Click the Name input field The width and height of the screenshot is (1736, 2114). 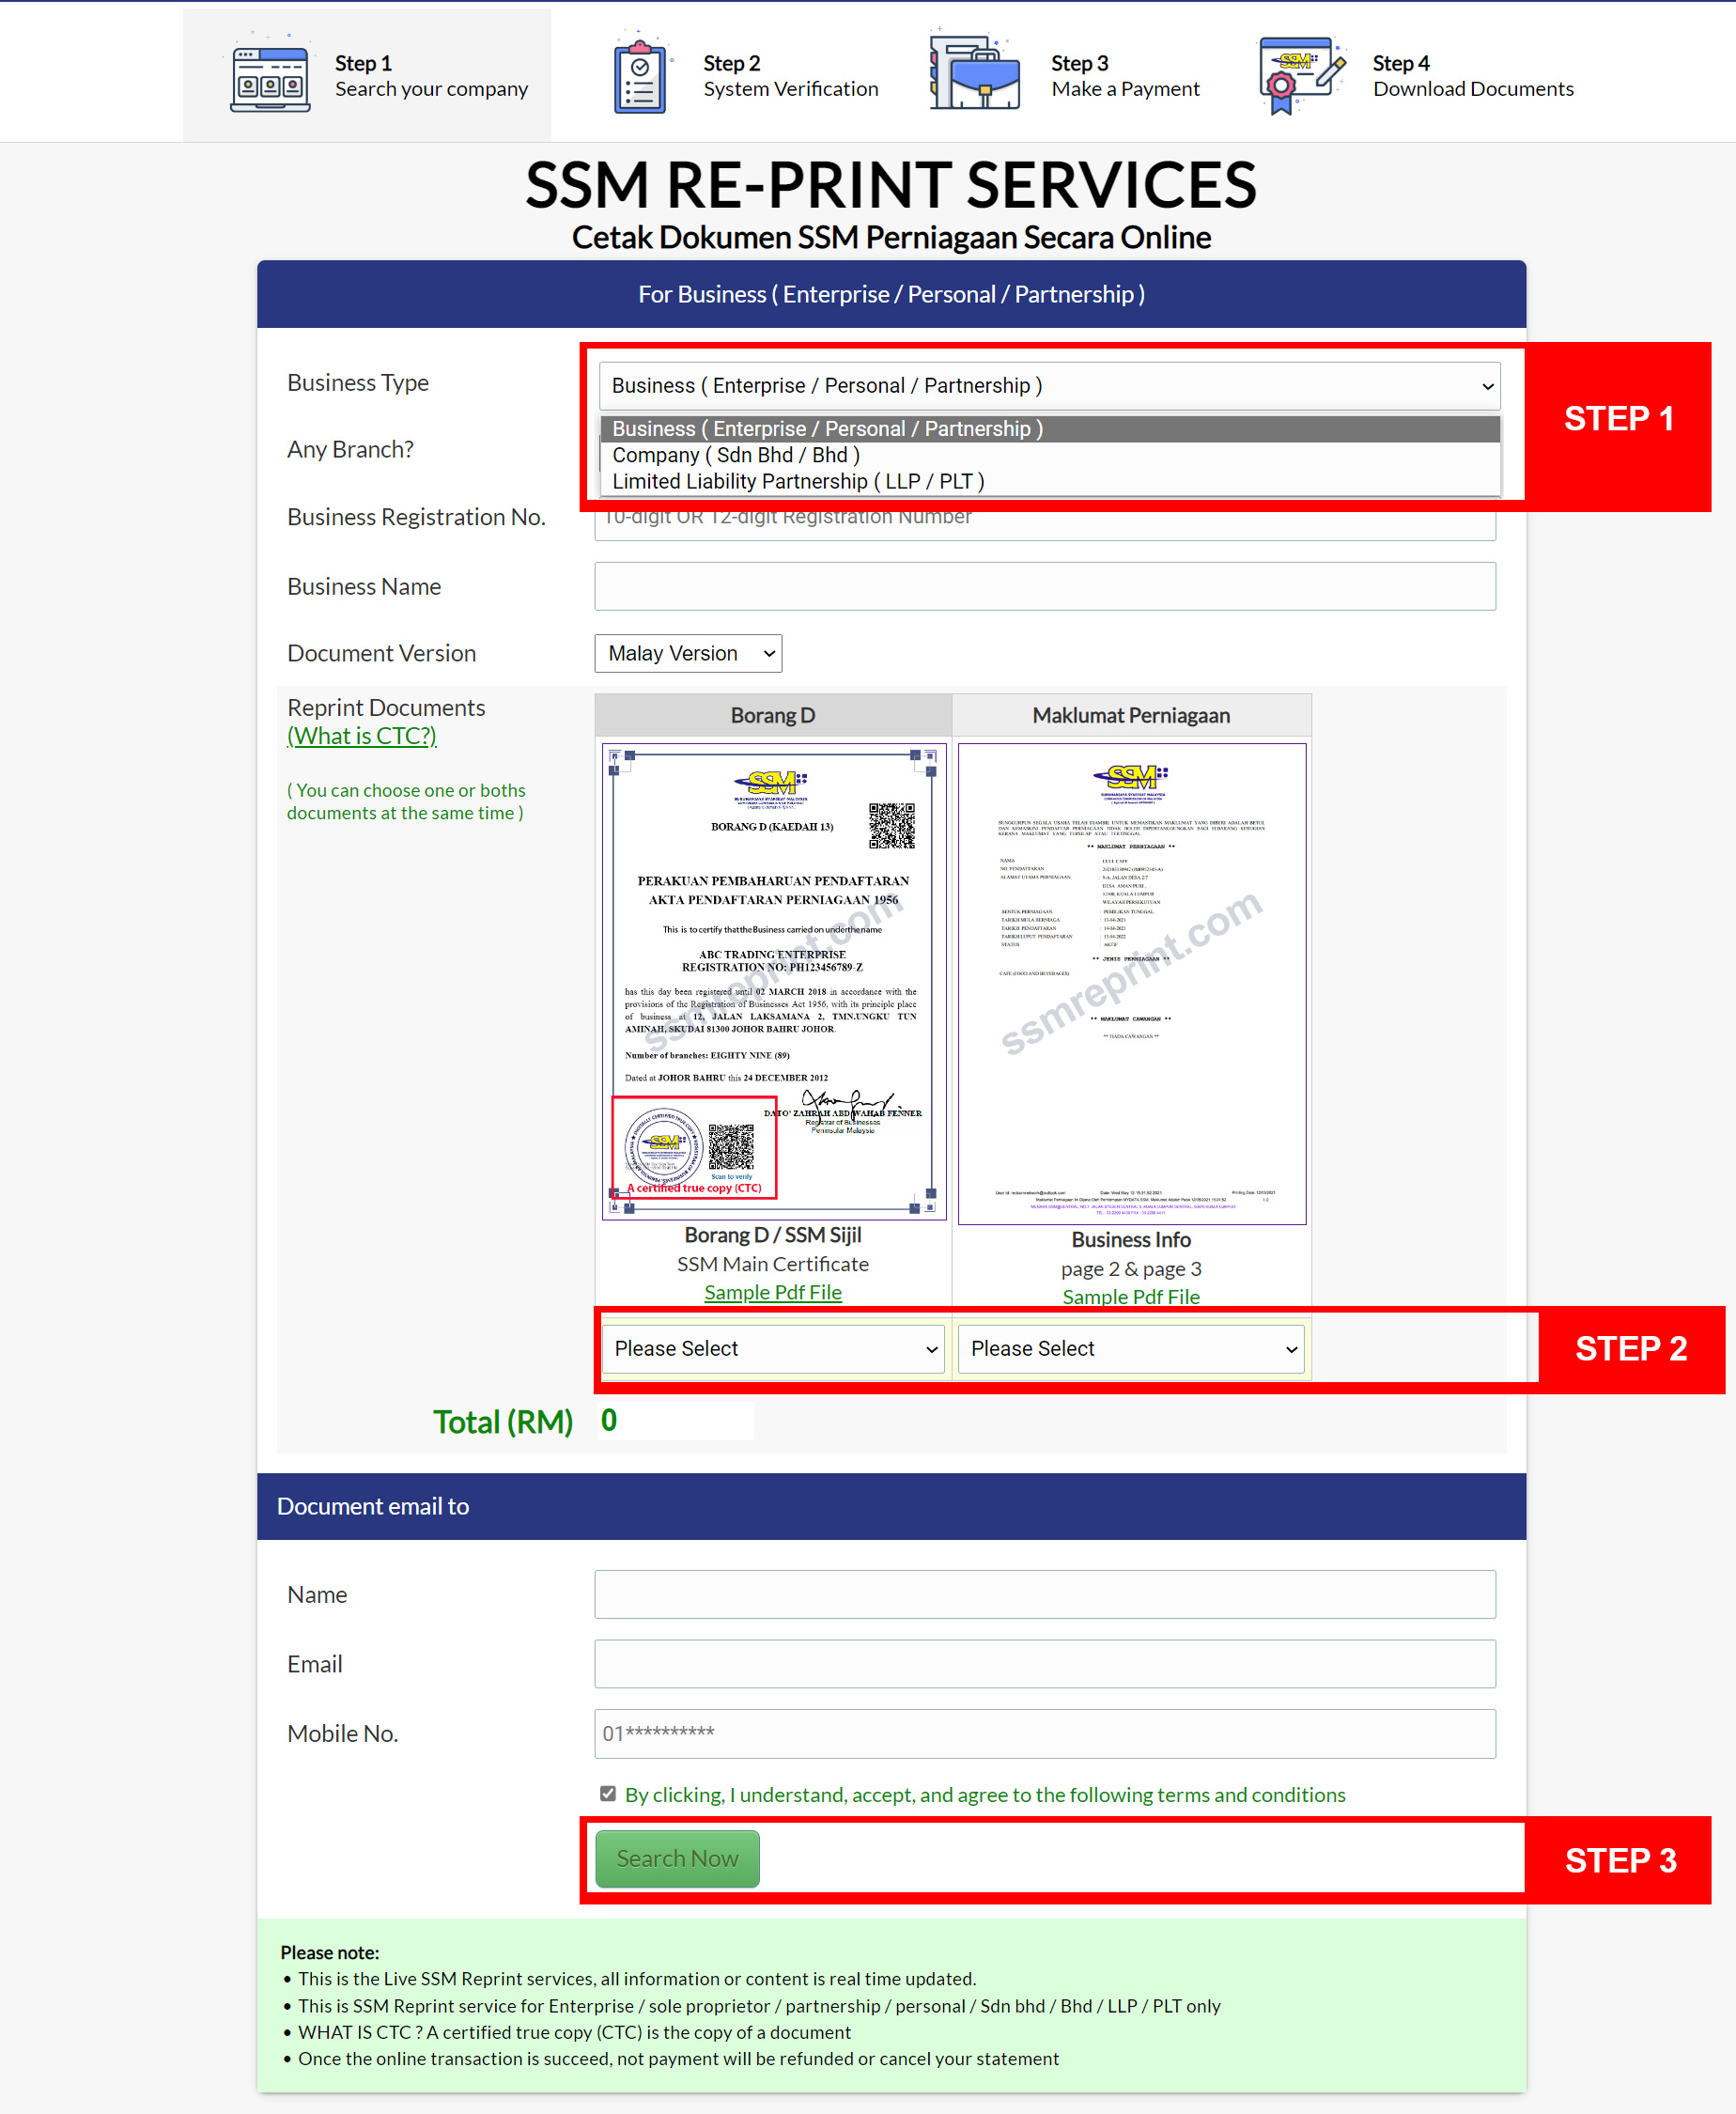tap(1045, 1594)
